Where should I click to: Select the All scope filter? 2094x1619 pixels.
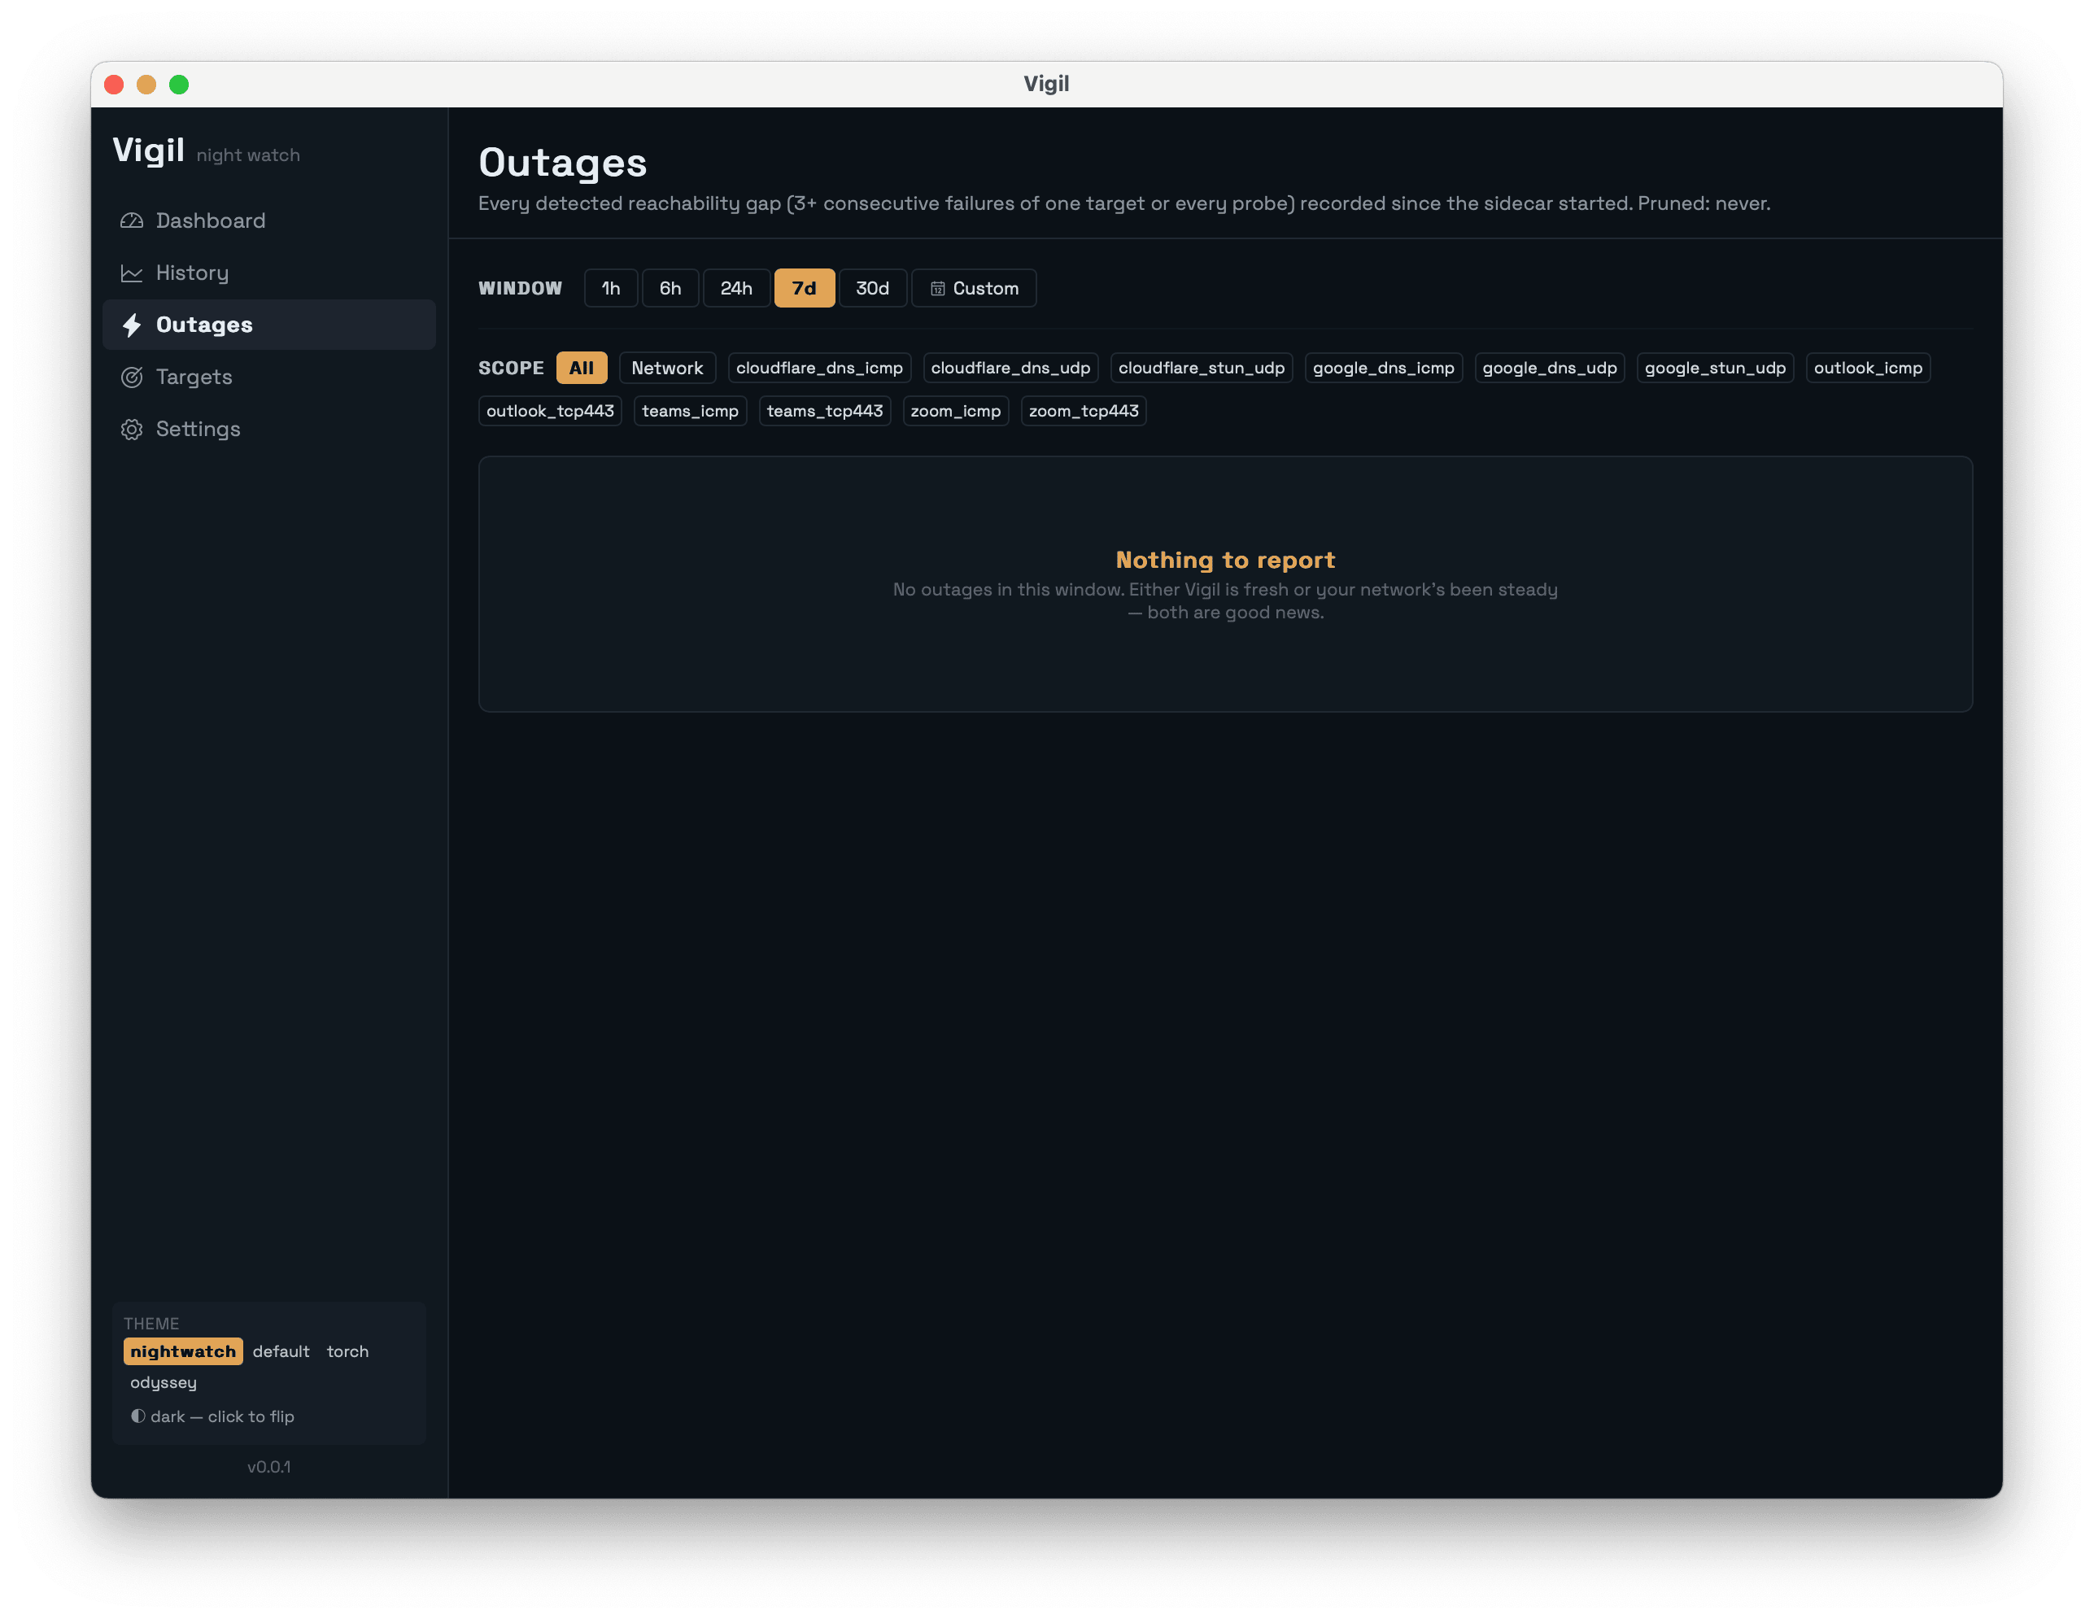581,369
